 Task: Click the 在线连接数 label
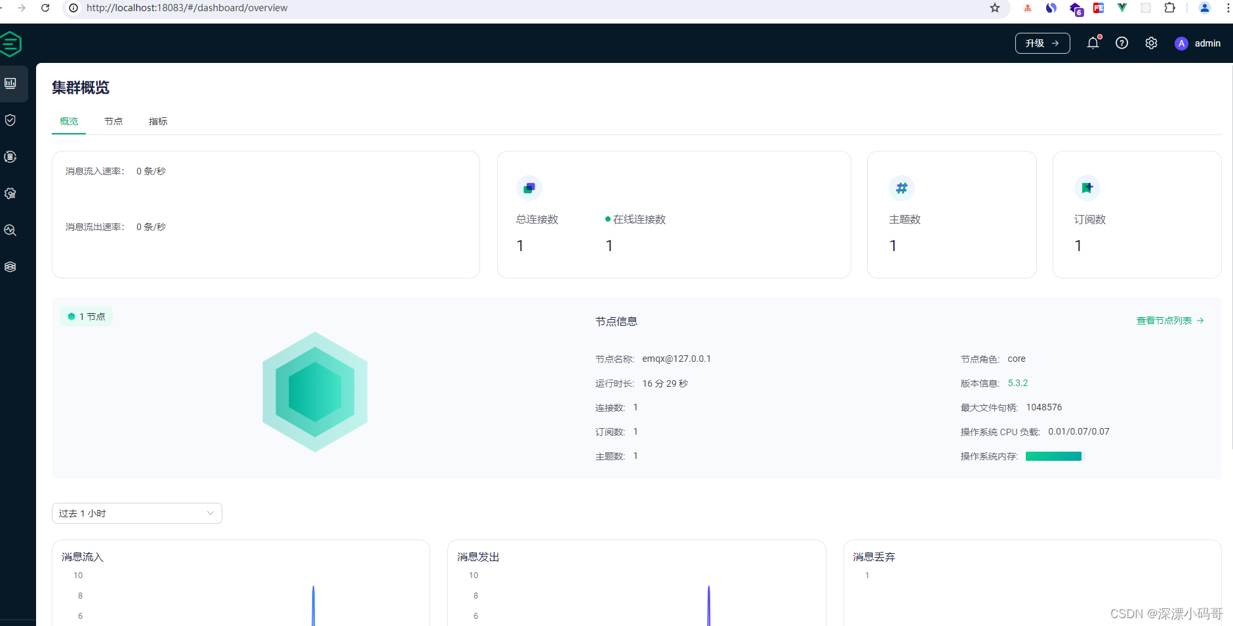(x=639, y=220)
